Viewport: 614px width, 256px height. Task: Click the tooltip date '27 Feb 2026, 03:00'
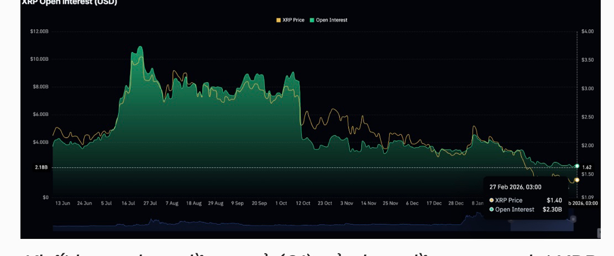tap(515, 187)
